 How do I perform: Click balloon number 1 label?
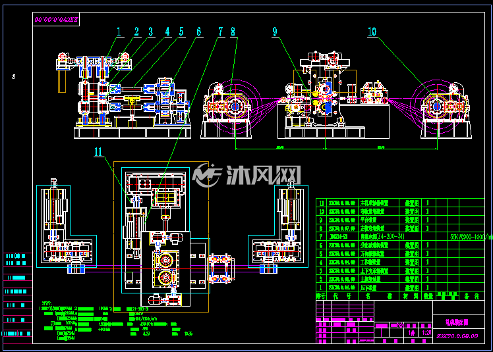point(119,32)
